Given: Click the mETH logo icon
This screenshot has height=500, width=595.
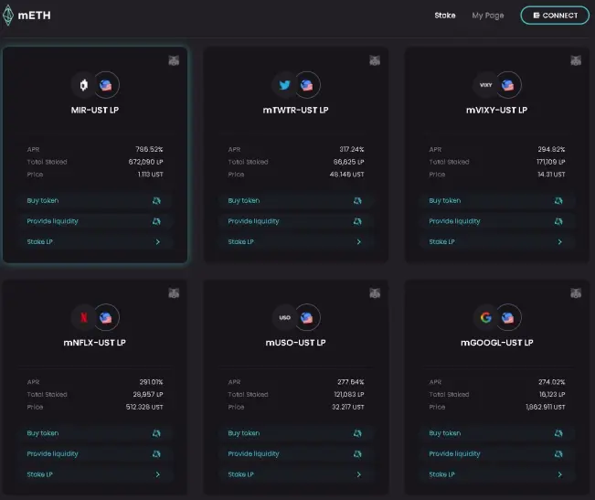Looking at the screenshot, I should click(7, 16).
